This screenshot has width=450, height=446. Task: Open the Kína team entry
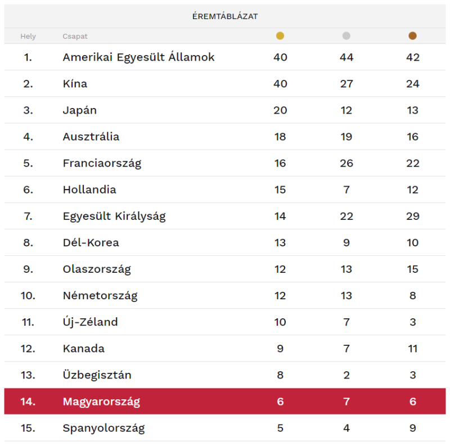[75, 84]
